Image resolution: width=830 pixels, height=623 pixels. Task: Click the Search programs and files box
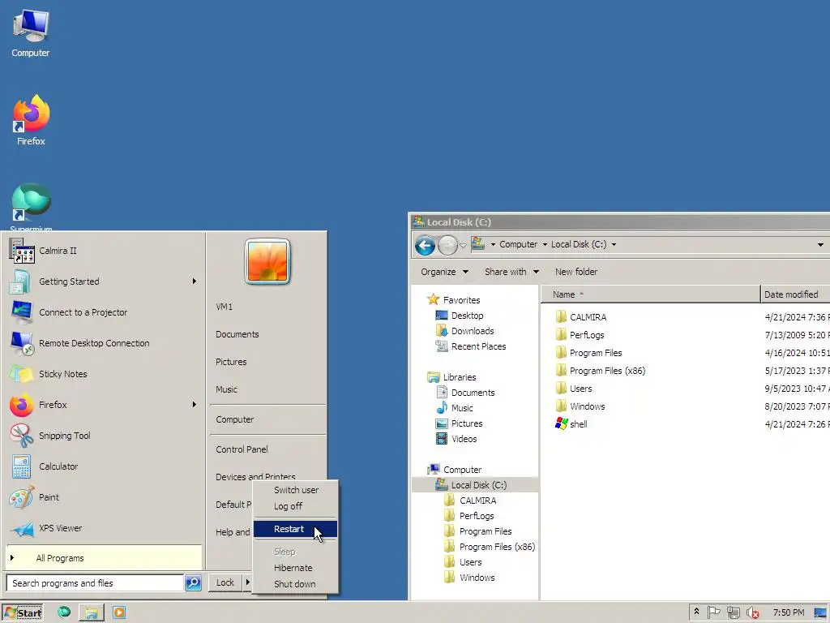click(x=96, y=582)
